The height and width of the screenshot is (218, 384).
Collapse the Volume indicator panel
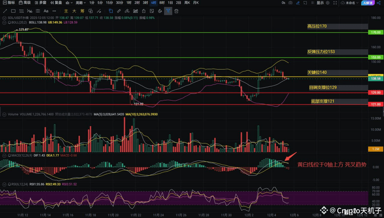pos(4,114)
